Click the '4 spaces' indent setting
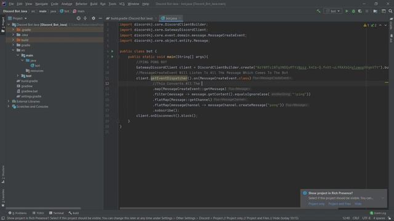The width and height of the screenshot is (394, 221). [379, 219]
